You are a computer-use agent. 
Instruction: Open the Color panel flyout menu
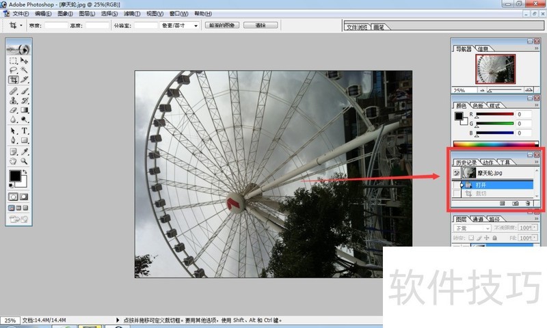(536, 105)
